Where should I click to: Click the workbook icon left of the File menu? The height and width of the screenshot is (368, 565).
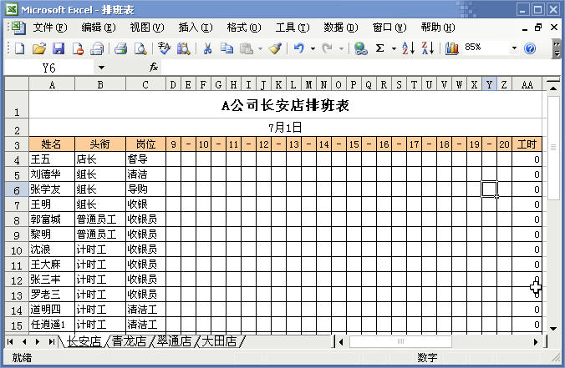pos(18,28)
